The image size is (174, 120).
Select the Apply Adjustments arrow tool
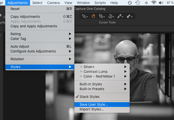coord(129,16)
